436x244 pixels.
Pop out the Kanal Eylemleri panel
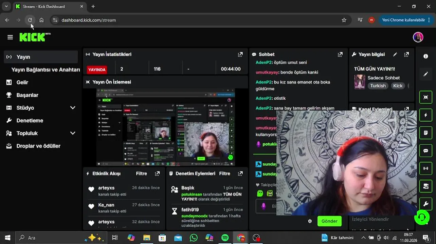pyautogui.click(x=406, y=109)
